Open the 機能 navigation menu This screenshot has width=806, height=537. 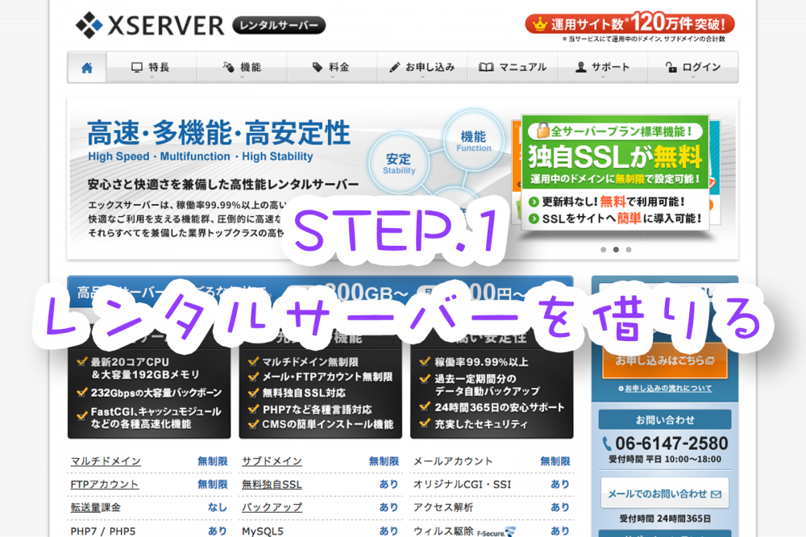tap(242, 68)
